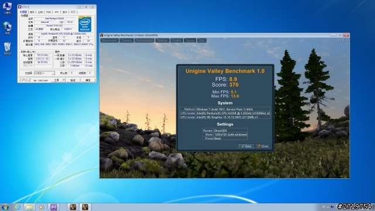Screen dimensions: 375x211
Task: Open the Quality menu in Valley
Action: click(x=177, y=40)
